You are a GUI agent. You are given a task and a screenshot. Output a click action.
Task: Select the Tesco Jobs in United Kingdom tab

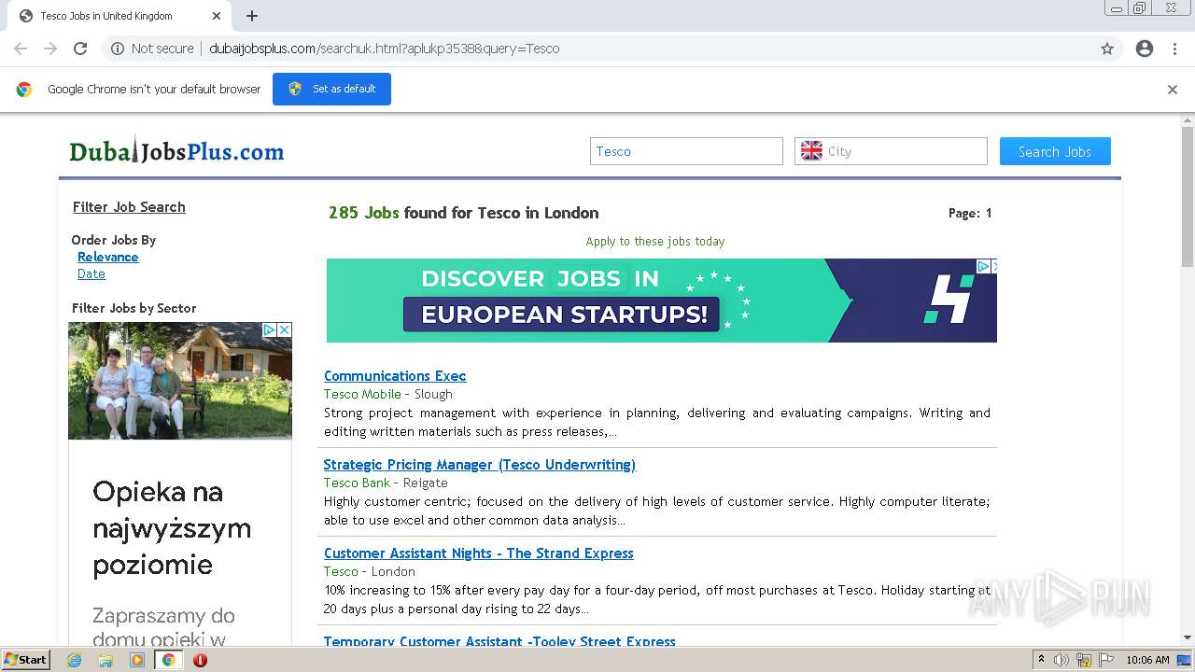pyautogui.click(x=106, y=16)
